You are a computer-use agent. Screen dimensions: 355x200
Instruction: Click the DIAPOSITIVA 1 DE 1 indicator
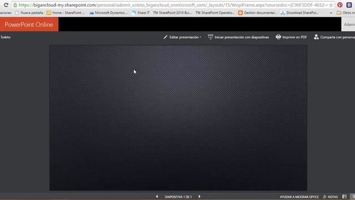tap(178, 197)
